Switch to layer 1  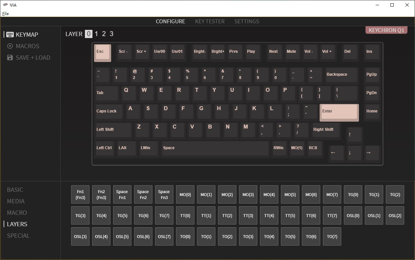[96, 34]
